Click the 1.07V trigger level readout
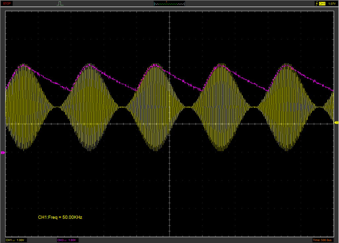Image resolution: width=339 pixels, height=243 pixels. pos(332,4)
